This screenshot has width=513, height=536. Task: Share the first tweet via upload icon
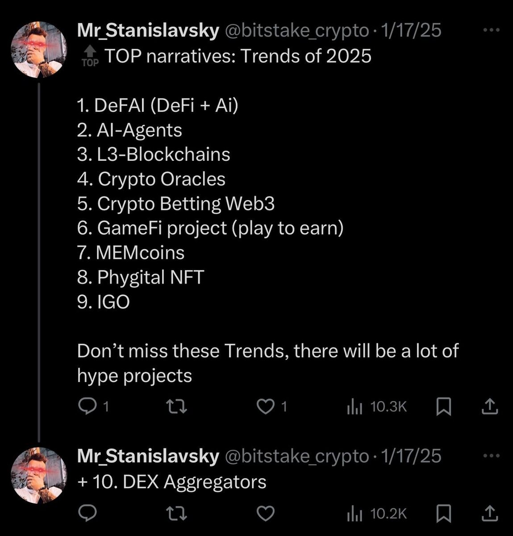(x=490, y=406)
